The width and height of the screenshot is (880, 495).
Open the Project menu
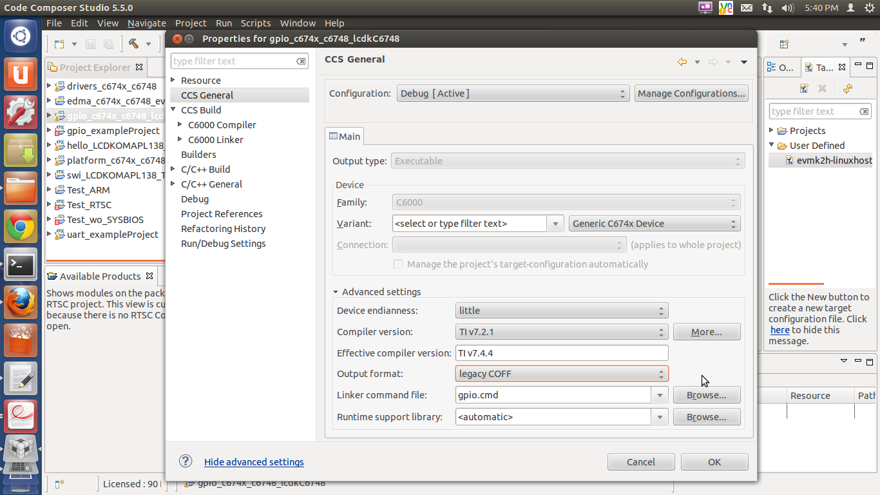point(191,23)
